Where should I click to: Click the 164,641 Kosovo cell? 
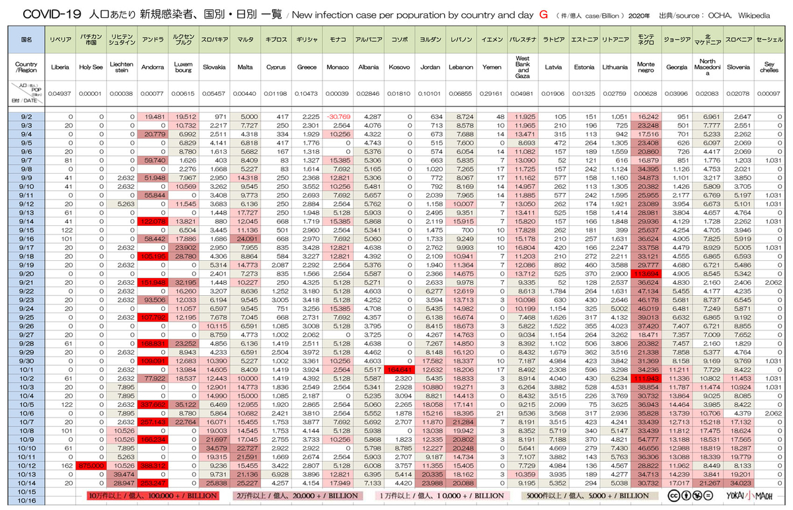click(399, 369)
